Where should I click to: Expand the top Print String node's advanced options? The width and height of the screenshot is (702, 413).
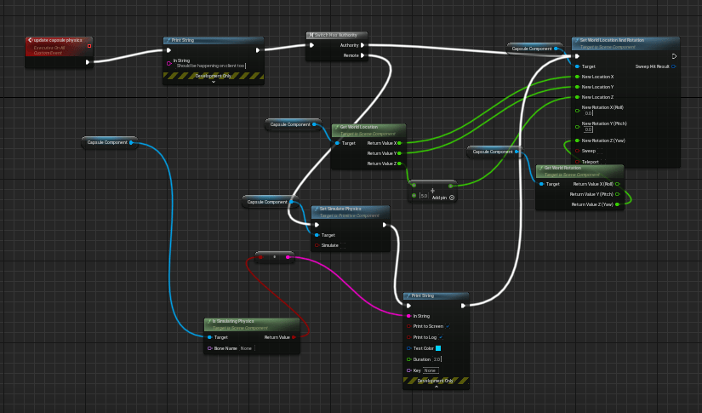pyautogui.click(x=213, y=82)
